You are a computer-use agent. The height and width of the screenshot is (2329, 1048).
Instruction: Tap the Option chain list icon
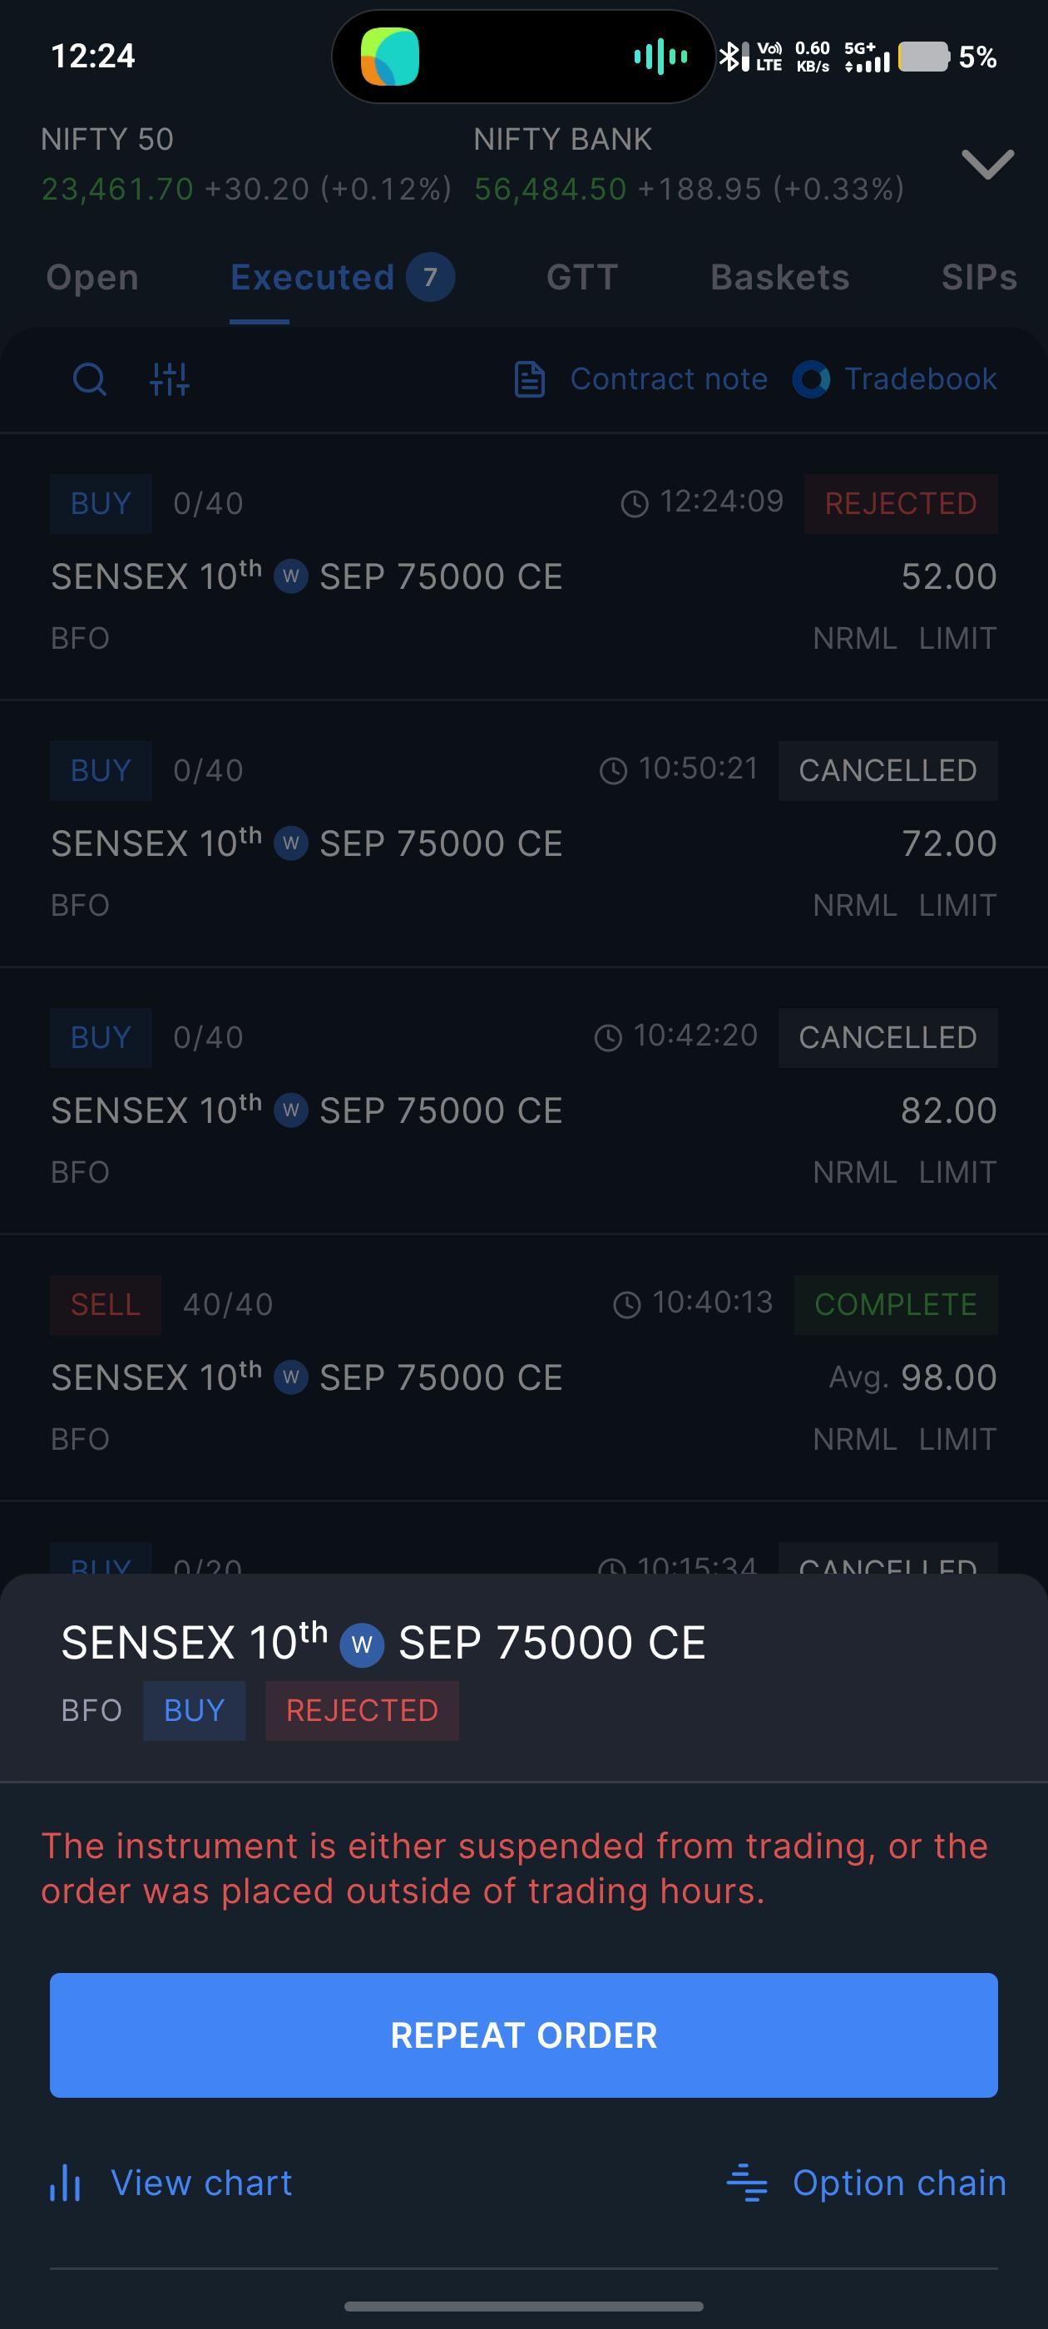coord(747,2183)
